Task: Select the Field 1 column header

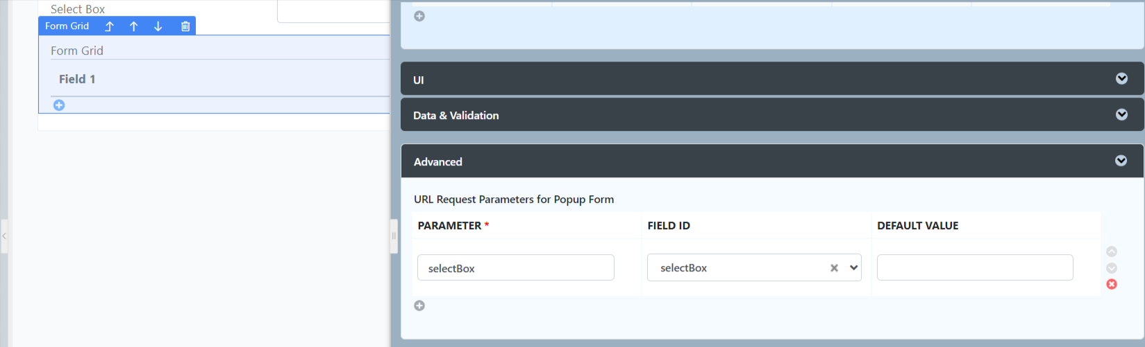Action: click(x=77, y=79)
